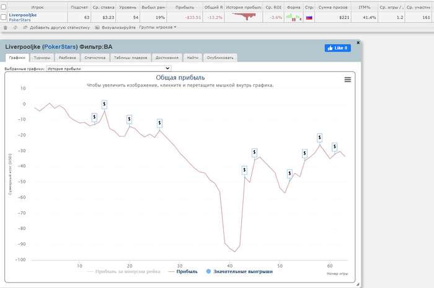Screen dimensions: 434x288
Task: Open the Найти tab
Action: pyautogui.click(x=193, y=57)
